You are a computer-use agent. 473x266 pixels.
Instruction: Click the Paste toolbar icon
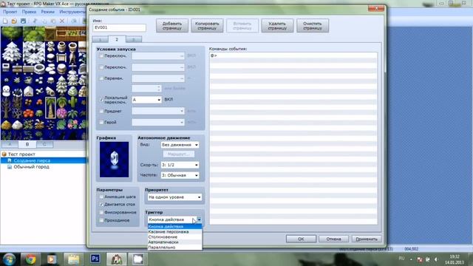point(53,21)
